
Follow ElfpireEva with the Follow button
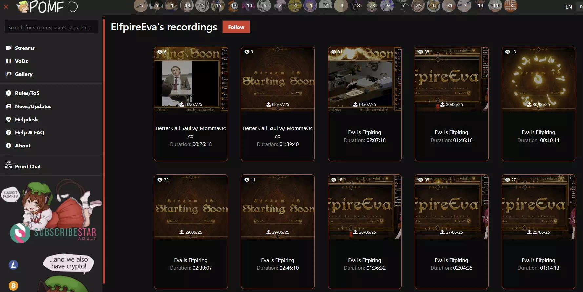[236, 27]
